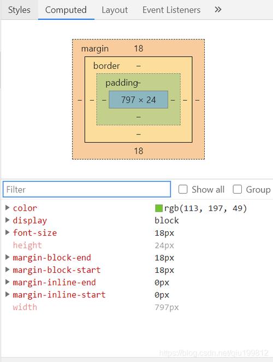Click the bottom margin value 18
This screenshot has height=362, width=273.
[x=139, y=151]
